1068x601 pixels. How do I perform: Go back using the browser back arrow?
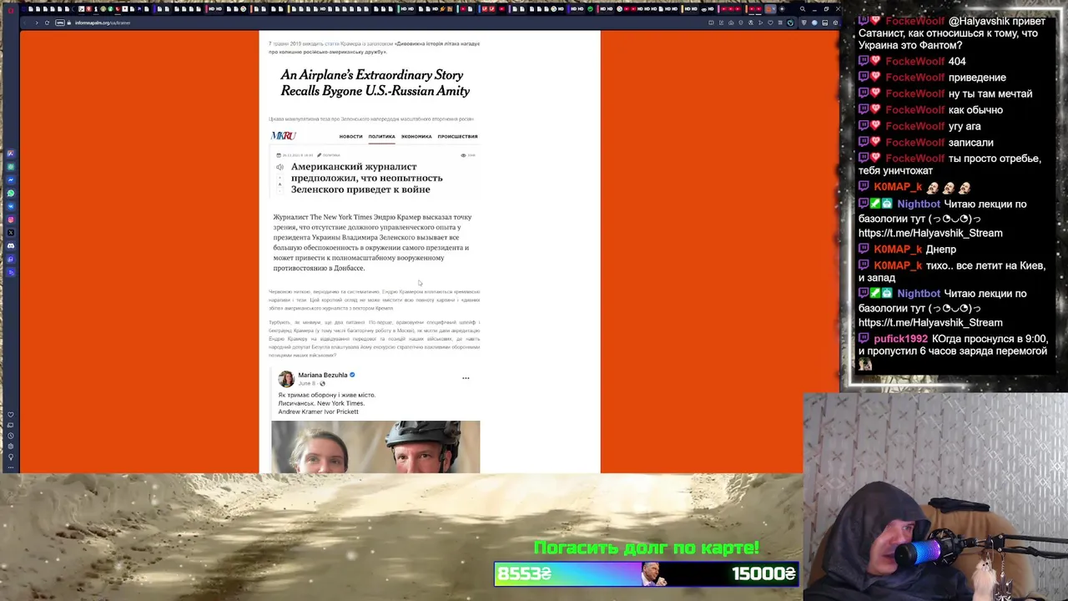(x=25, y=23)
